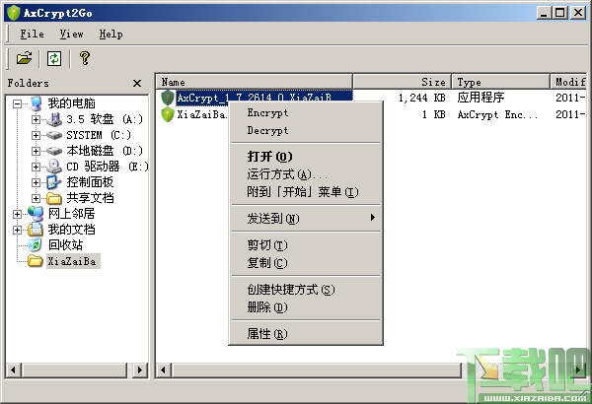Screen dimensions: 592x404
Task: Select 打开(O) in the context menu
Action: (306, 156)
